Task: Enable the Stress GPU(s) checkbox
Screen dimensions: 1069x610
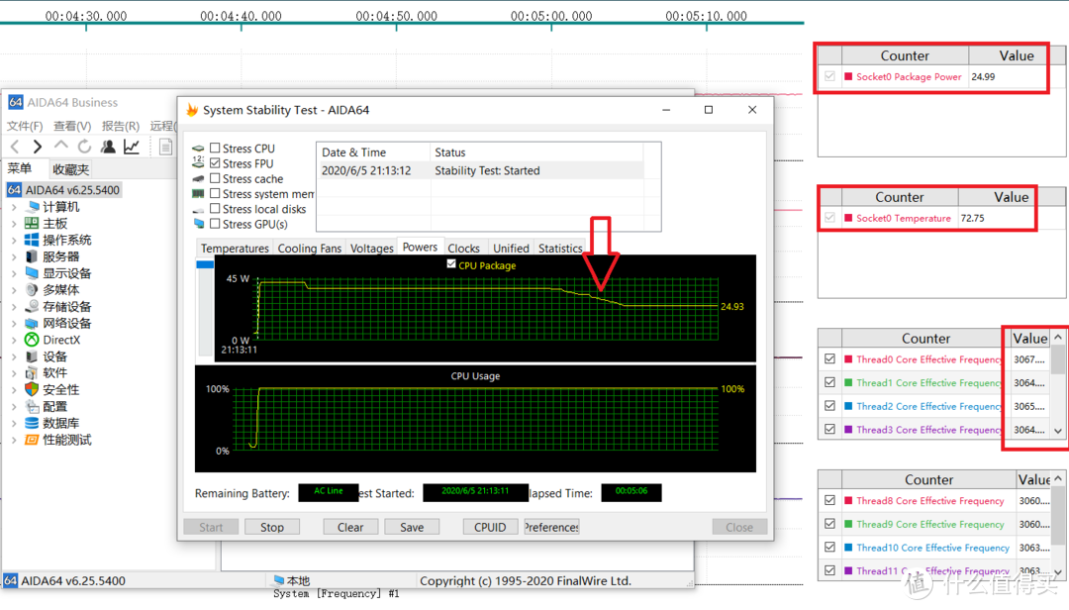Action: click(x=215, y=223)
